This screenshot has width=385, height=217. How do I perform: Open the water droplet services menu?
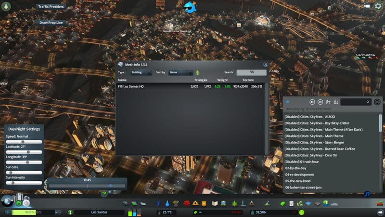[x=167, y=203]
